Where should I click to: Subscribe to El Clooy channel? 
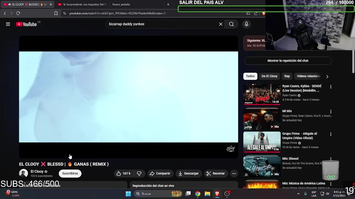70,174
